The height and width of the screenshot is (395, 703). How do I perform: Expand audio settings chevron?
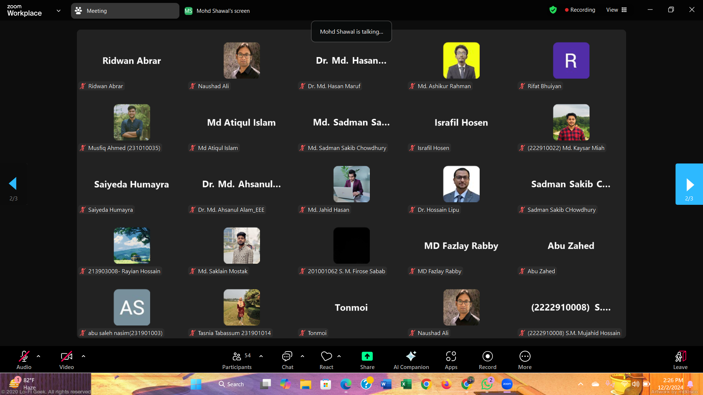coord(38,356)
